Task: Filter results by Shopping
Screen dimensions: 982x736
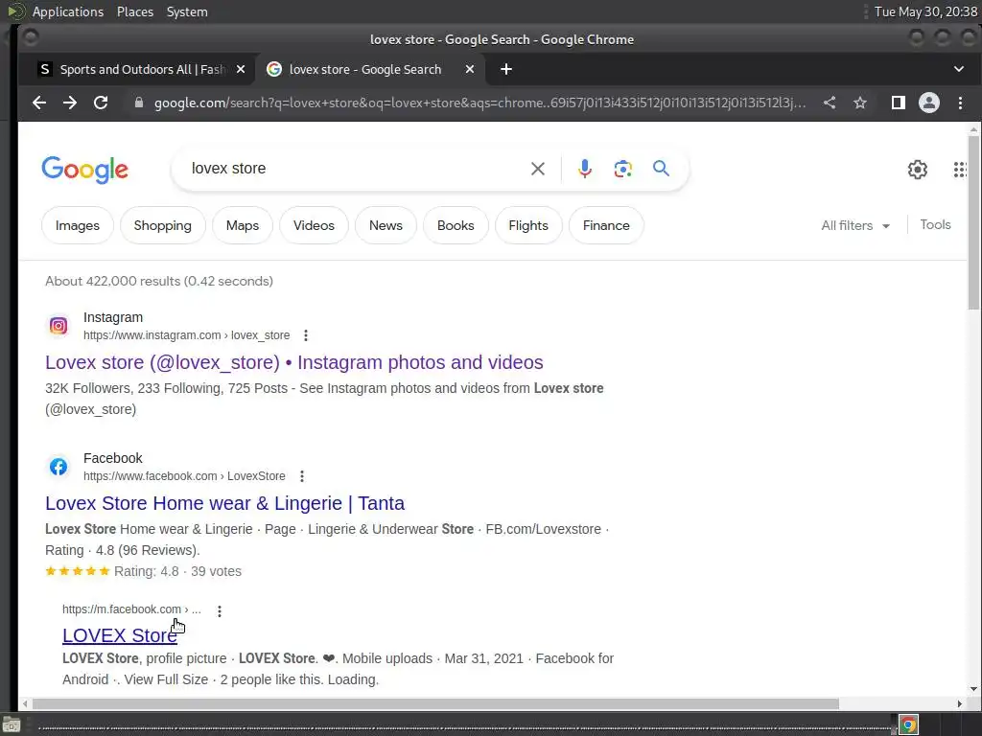Action: pyautogui.click(x=162, y=225)
